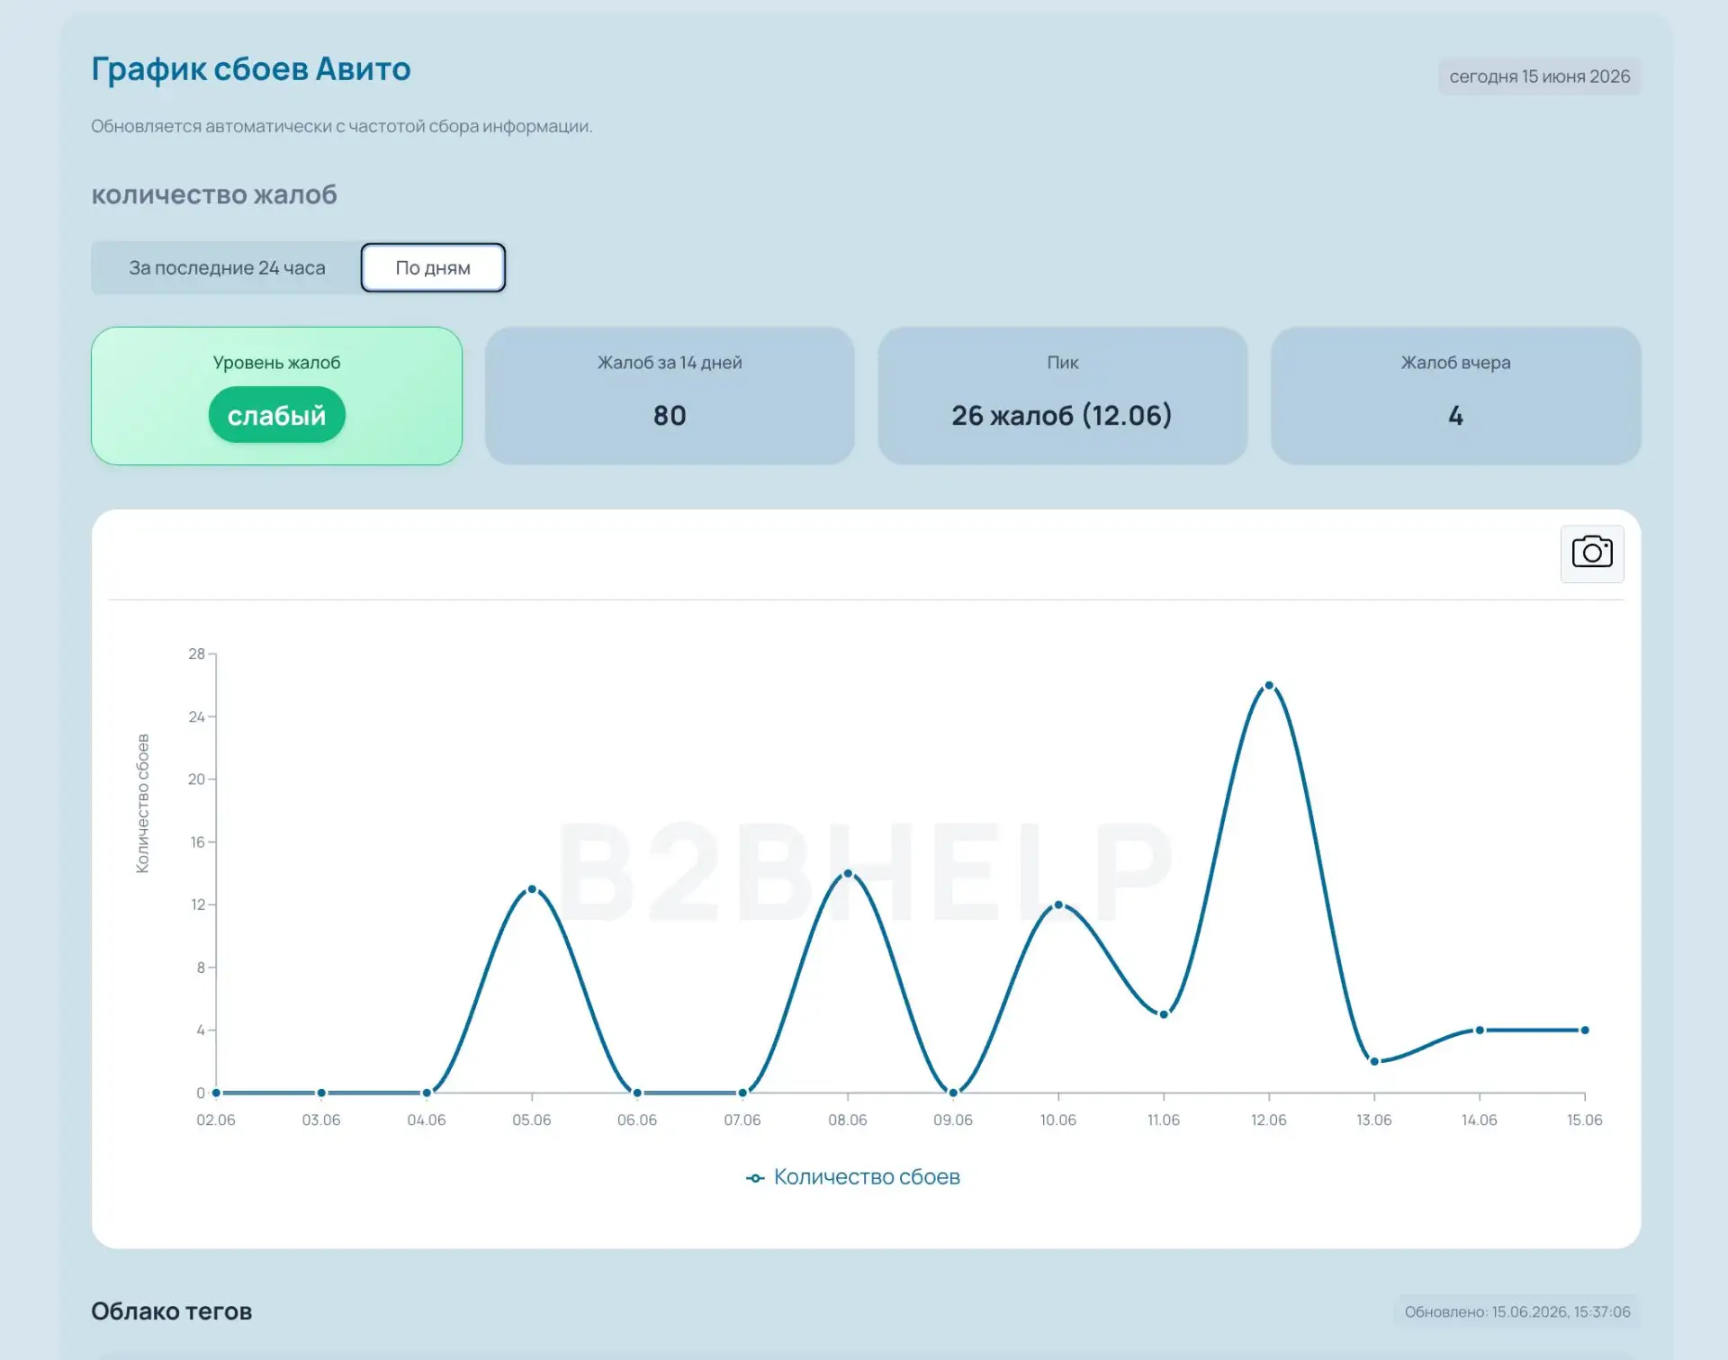The image size is (1728, 1360).
Task: Click the 02.06 first data point
Action: click(216, 1093)
